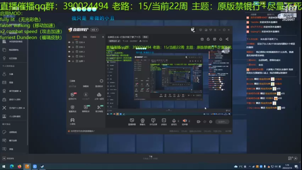The image size is (302, 170).
Task: Select the 文本 1 source row
Action: coord(86,56)
